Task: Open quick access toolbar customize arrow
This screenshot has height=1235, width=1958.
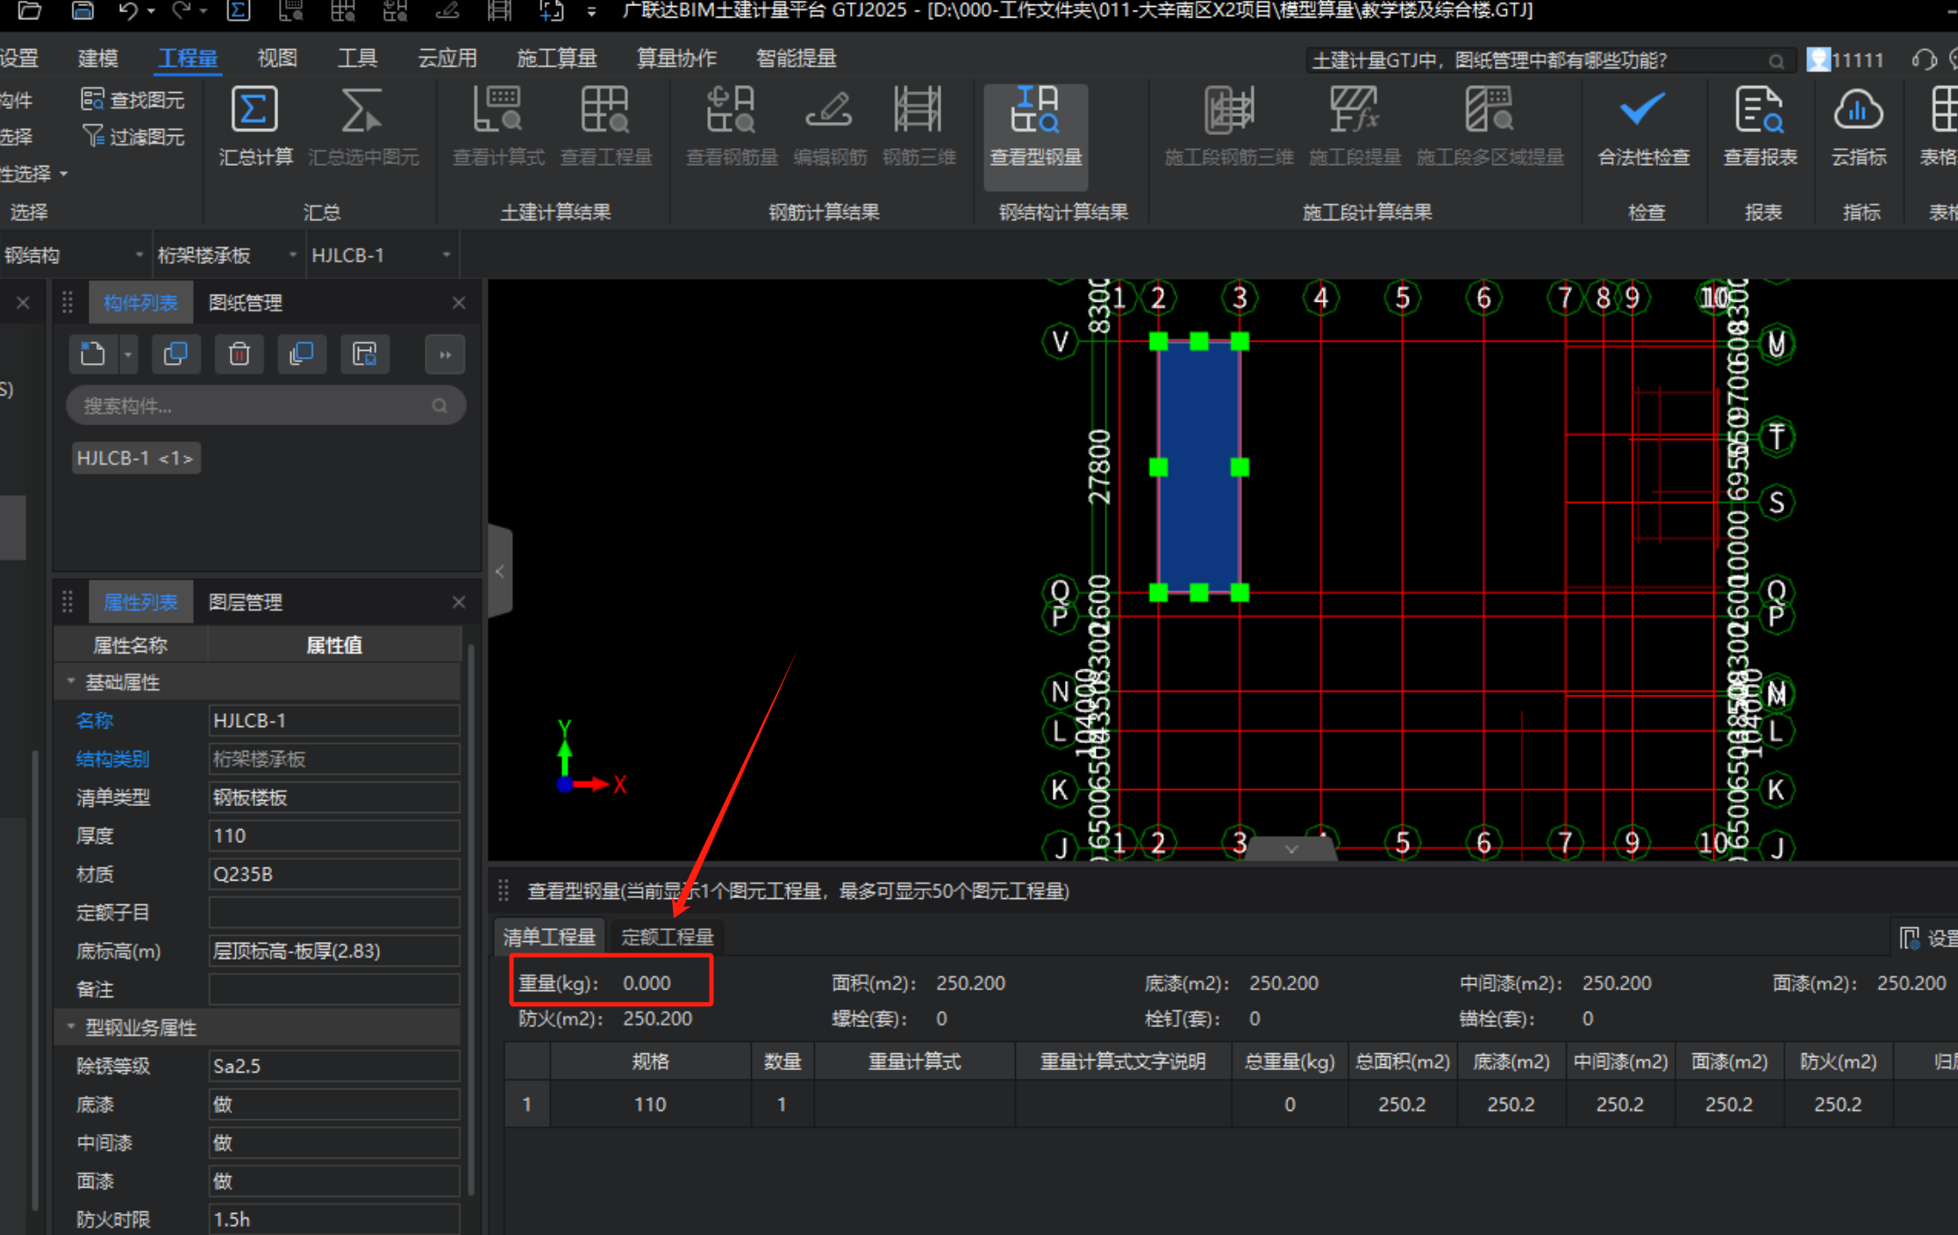Action: tap(592, 11)
